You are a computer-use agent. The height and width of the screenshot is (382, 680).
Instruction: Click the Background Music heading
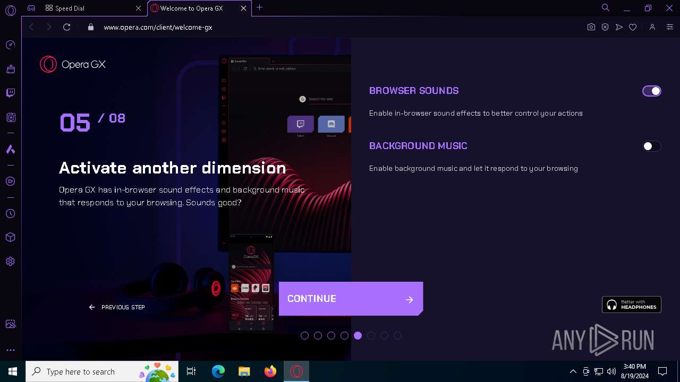(418, 146)
